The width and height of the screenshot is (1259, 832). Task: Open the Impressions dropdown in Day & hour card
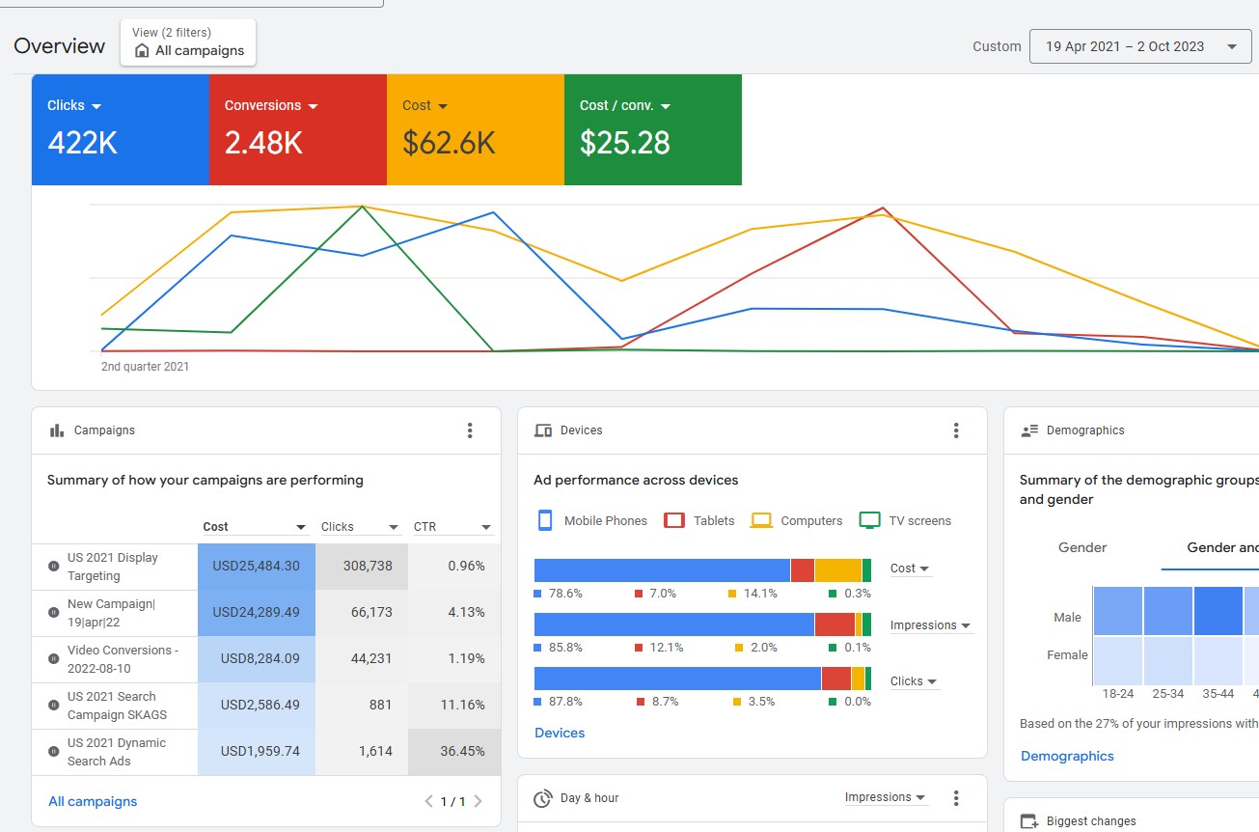click(x=885, y=797)
